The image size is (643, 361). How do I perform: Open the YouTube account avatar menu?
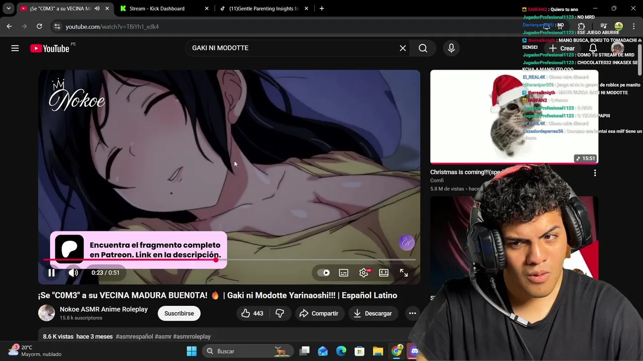pos(617,48)
